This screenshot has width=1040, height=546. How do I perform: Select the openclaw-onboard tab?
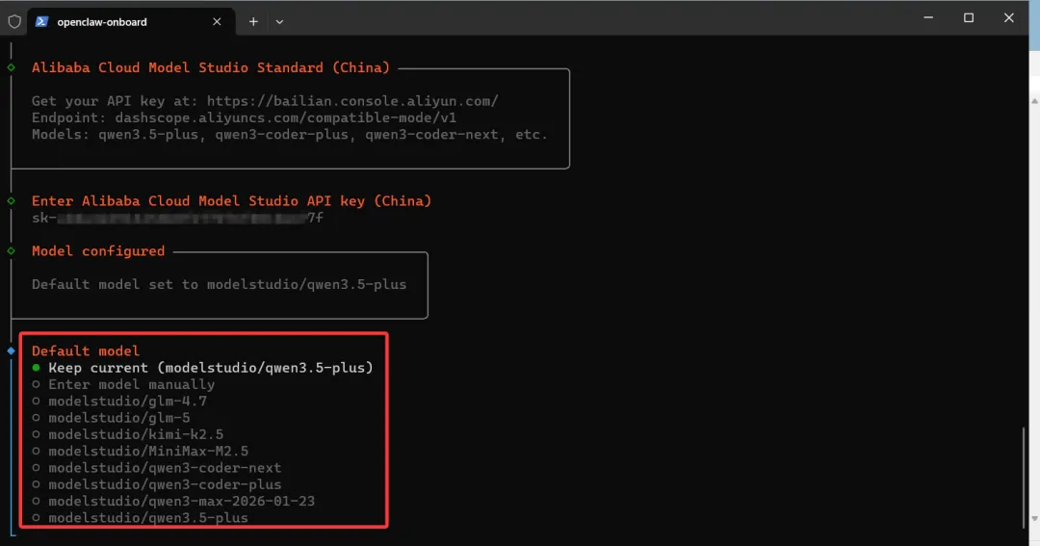(131, 22)
